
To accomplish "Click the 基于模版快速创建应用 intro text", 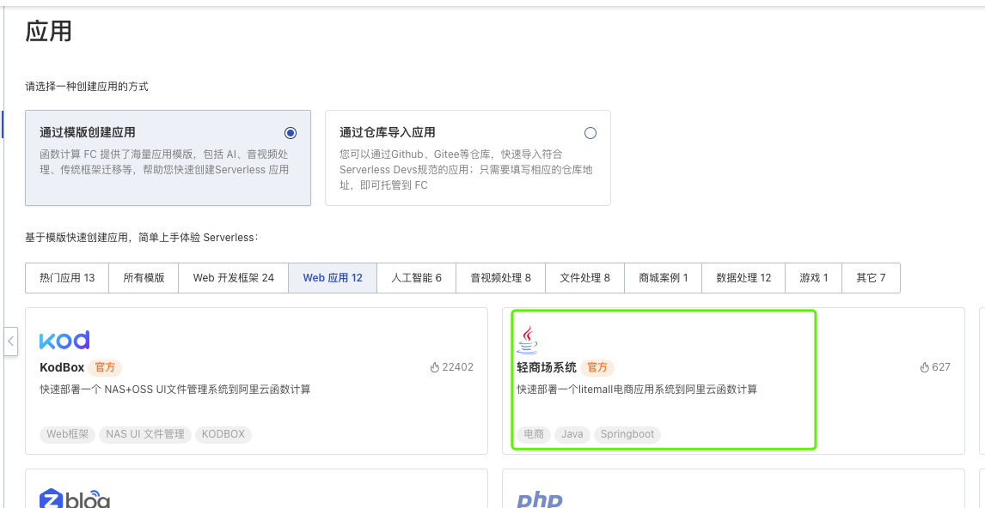I will pos(142,238).
